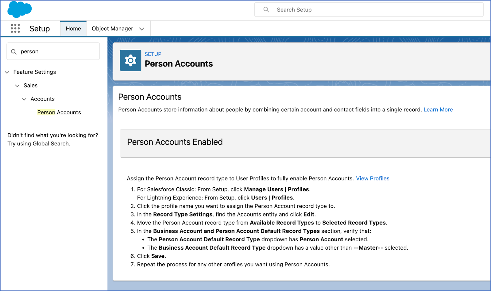Collapse the Accounts tree node
The height and width of the screenshot is (291, 491).
24,99
